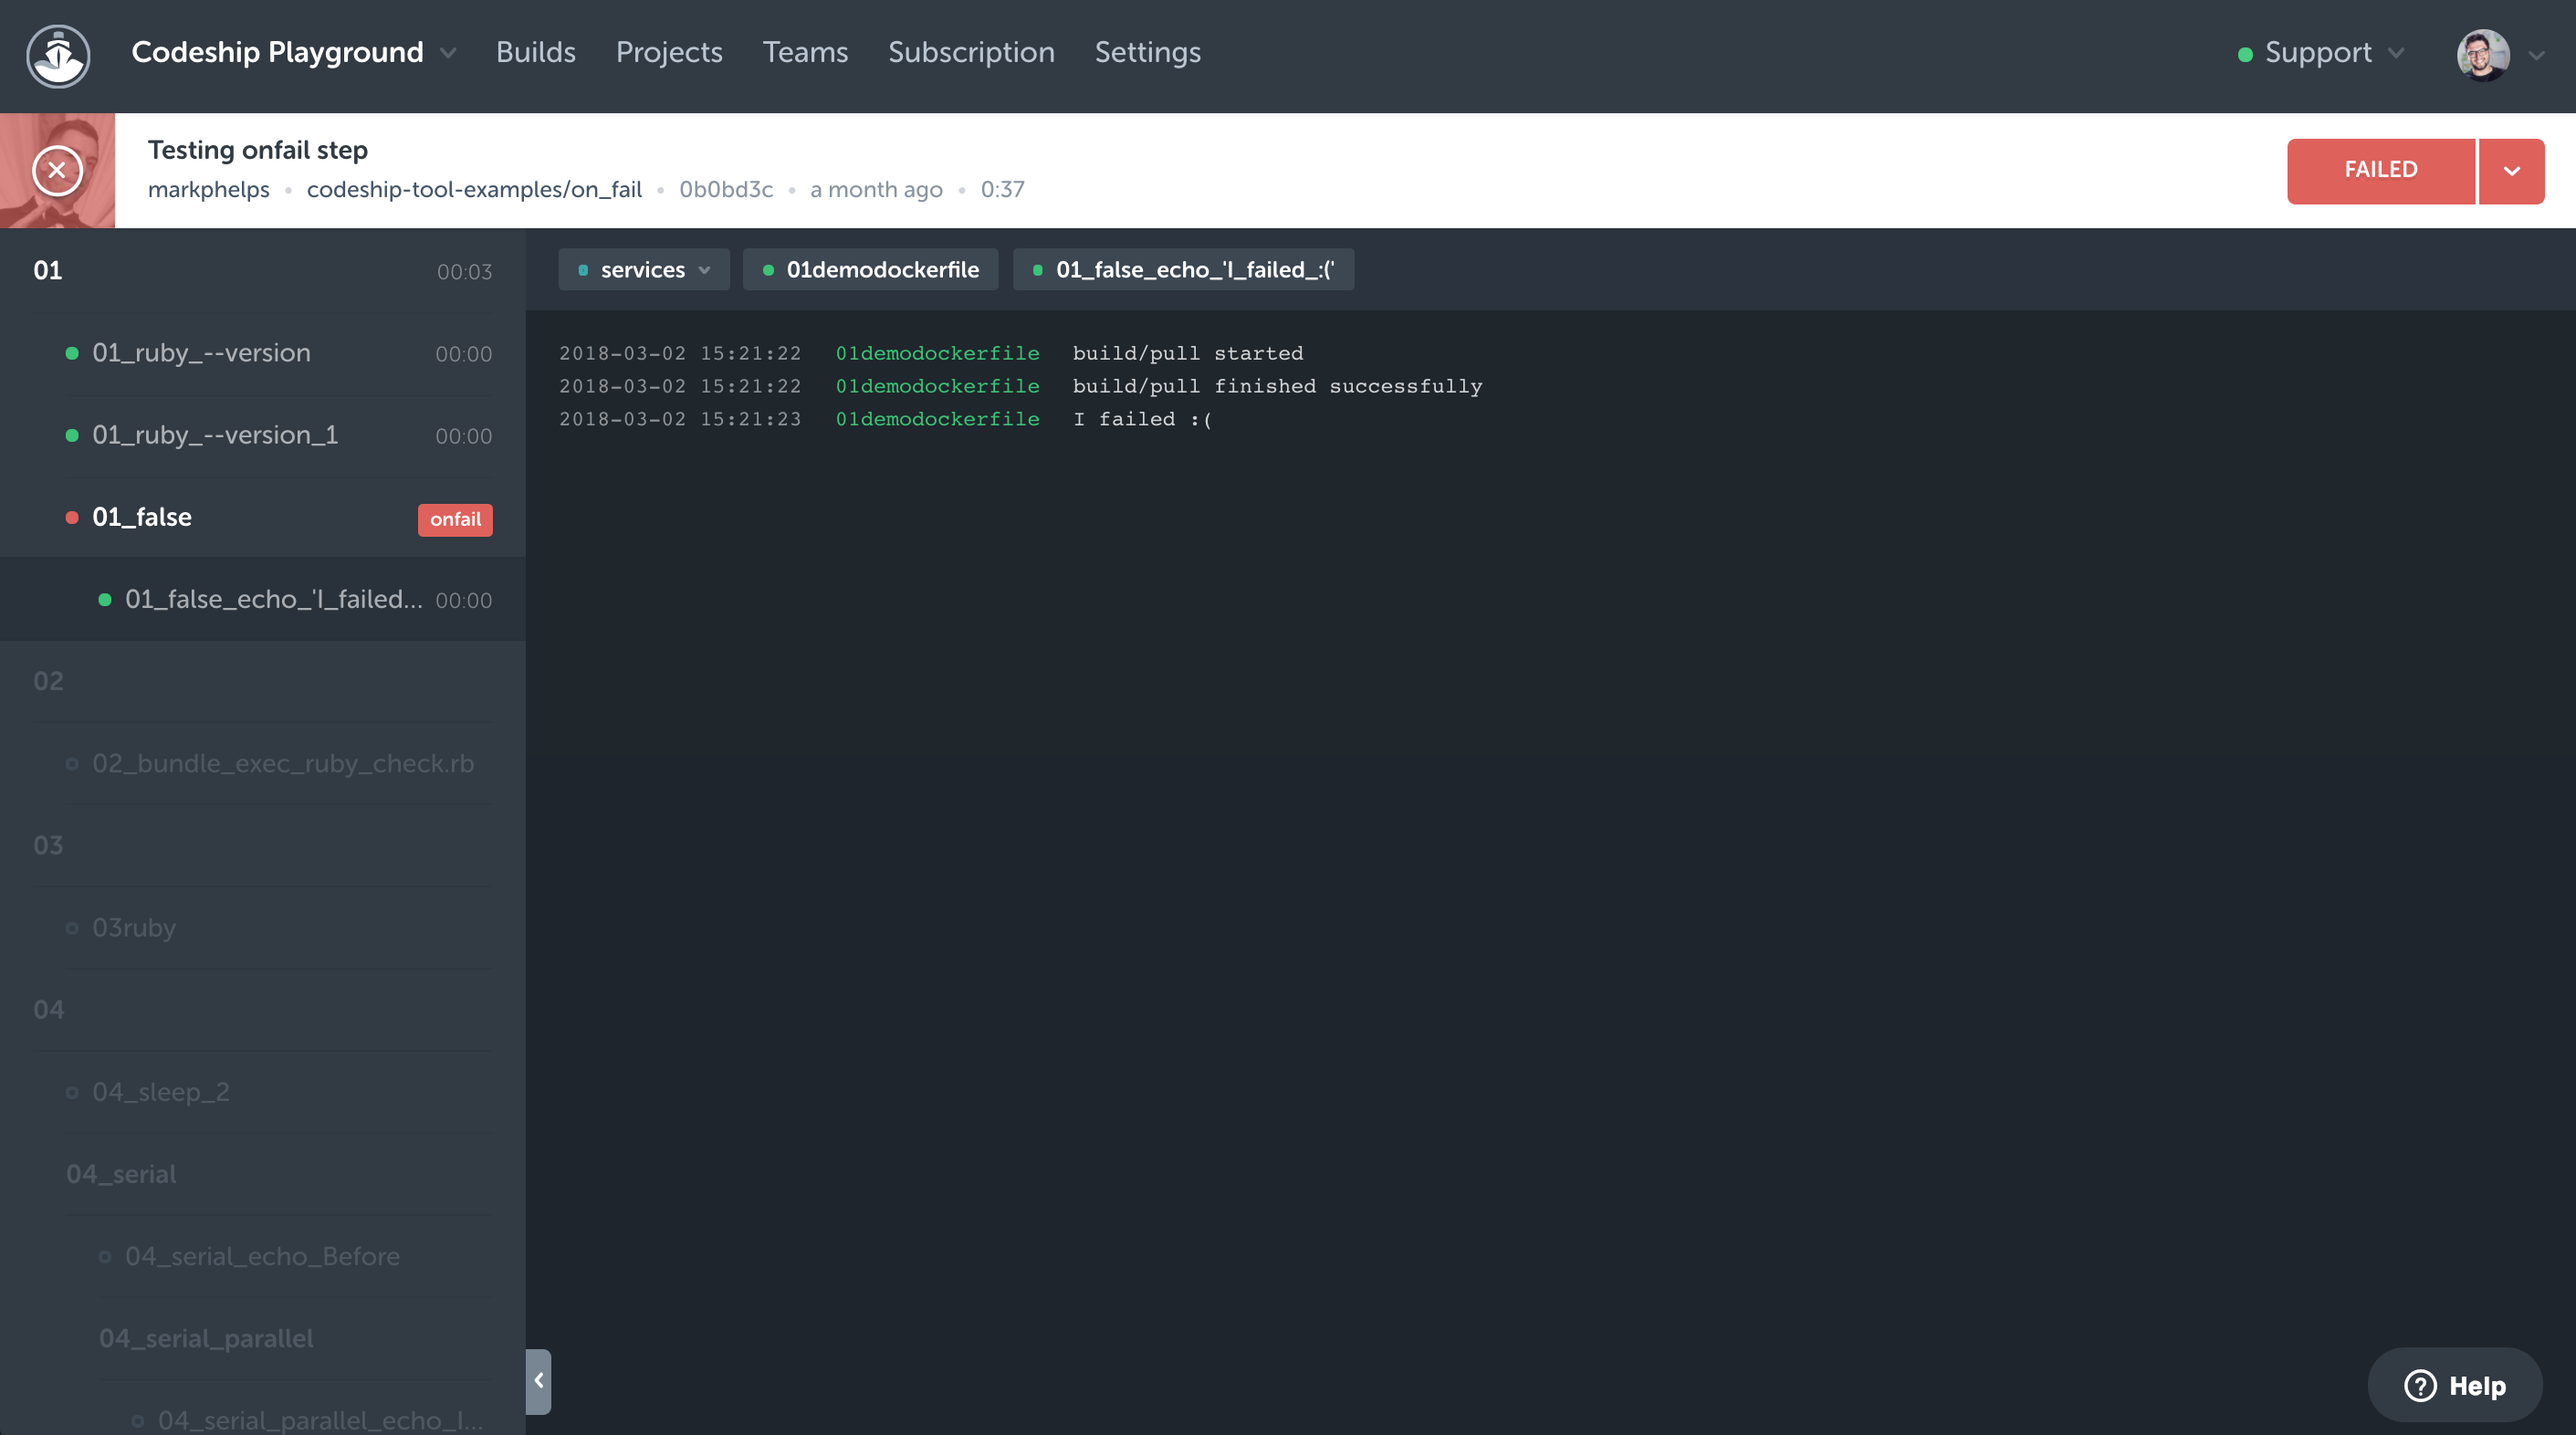Select the 01demodockerfile service tab
The image size is (2576, 1435).
coord(871,270)
